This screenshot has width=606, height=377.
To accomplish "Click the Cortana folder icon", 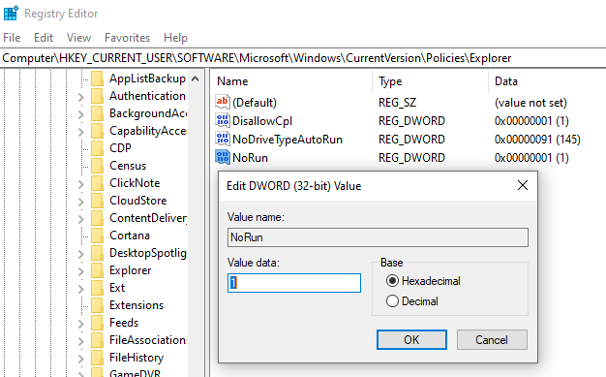I will 98,236.
